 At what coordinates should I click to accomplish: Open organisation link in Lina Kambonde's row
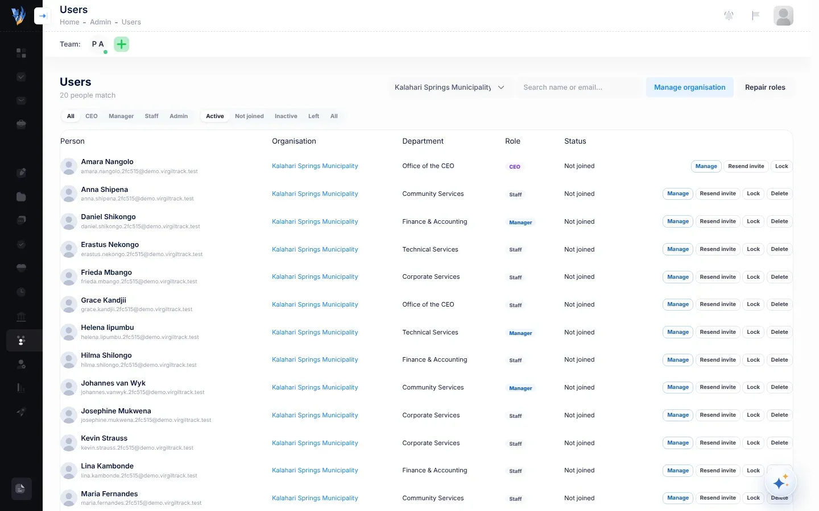[x=315, y=470]
